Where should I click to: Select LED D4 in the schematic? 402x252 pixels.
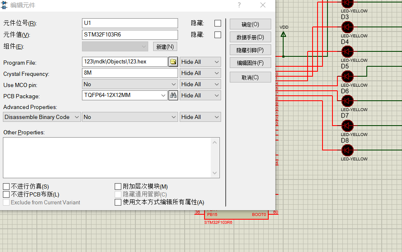347,51
